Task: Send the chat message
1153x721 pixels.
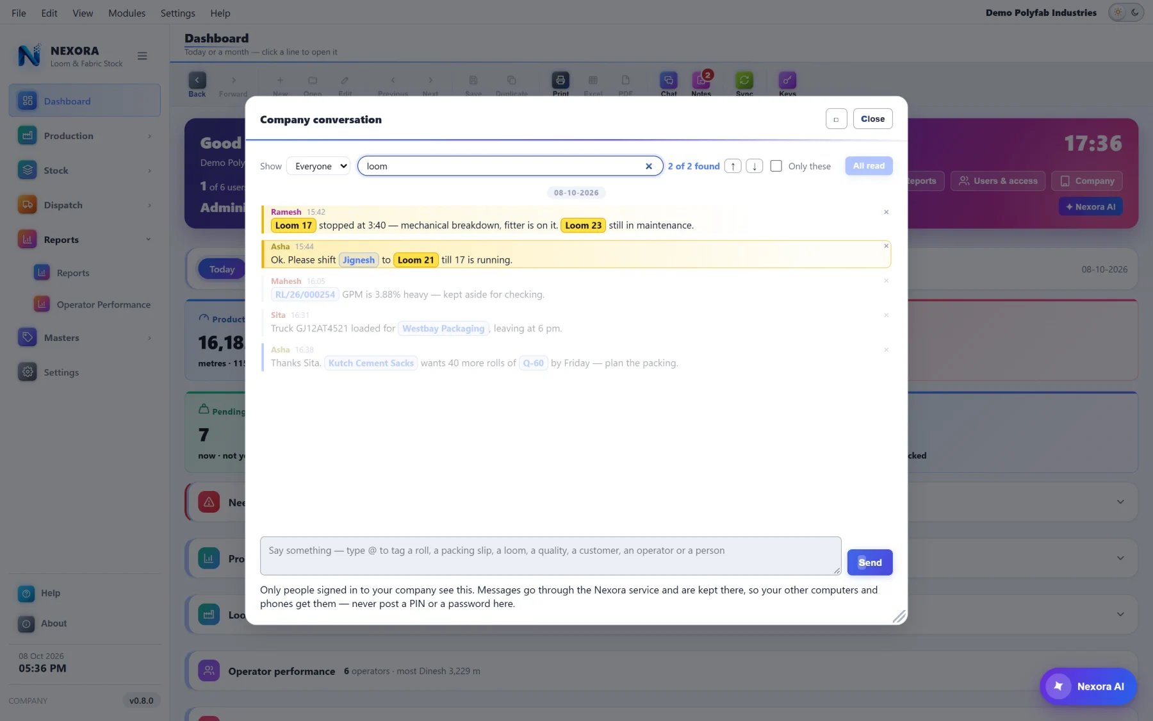Action: tap(869, 563)
